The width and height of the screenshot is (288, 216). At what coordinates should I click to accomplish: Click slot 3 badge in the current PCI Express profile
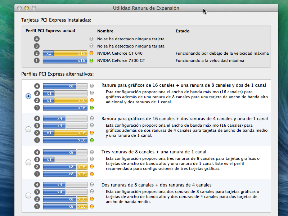coord(37,46)
